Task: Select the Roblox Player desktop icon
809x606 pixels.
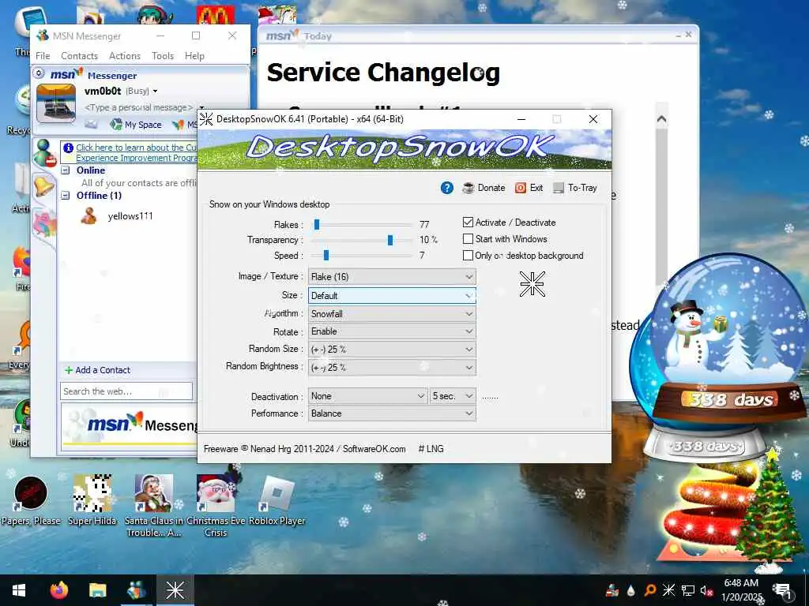Action: pyautogui.click(x=277, y=501)
